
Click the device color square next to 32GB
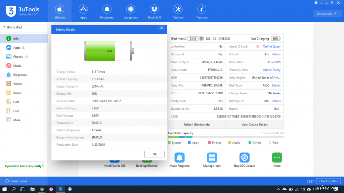(202, 39)
